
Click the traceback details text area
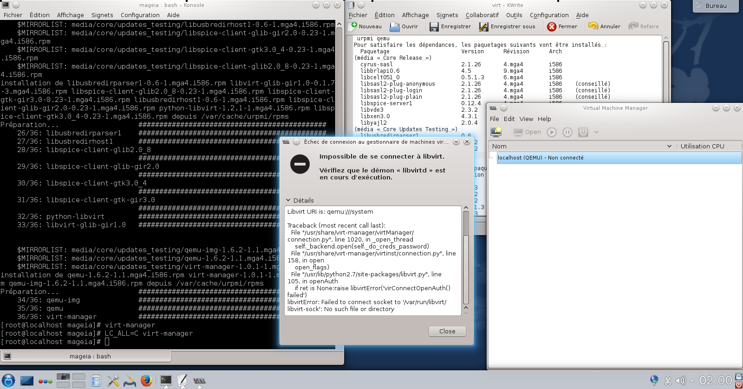point(373,260)
